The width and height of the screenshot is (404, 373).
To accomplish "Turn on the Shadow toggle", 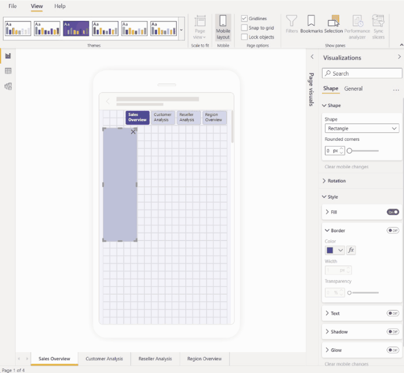I will point(392,332).
